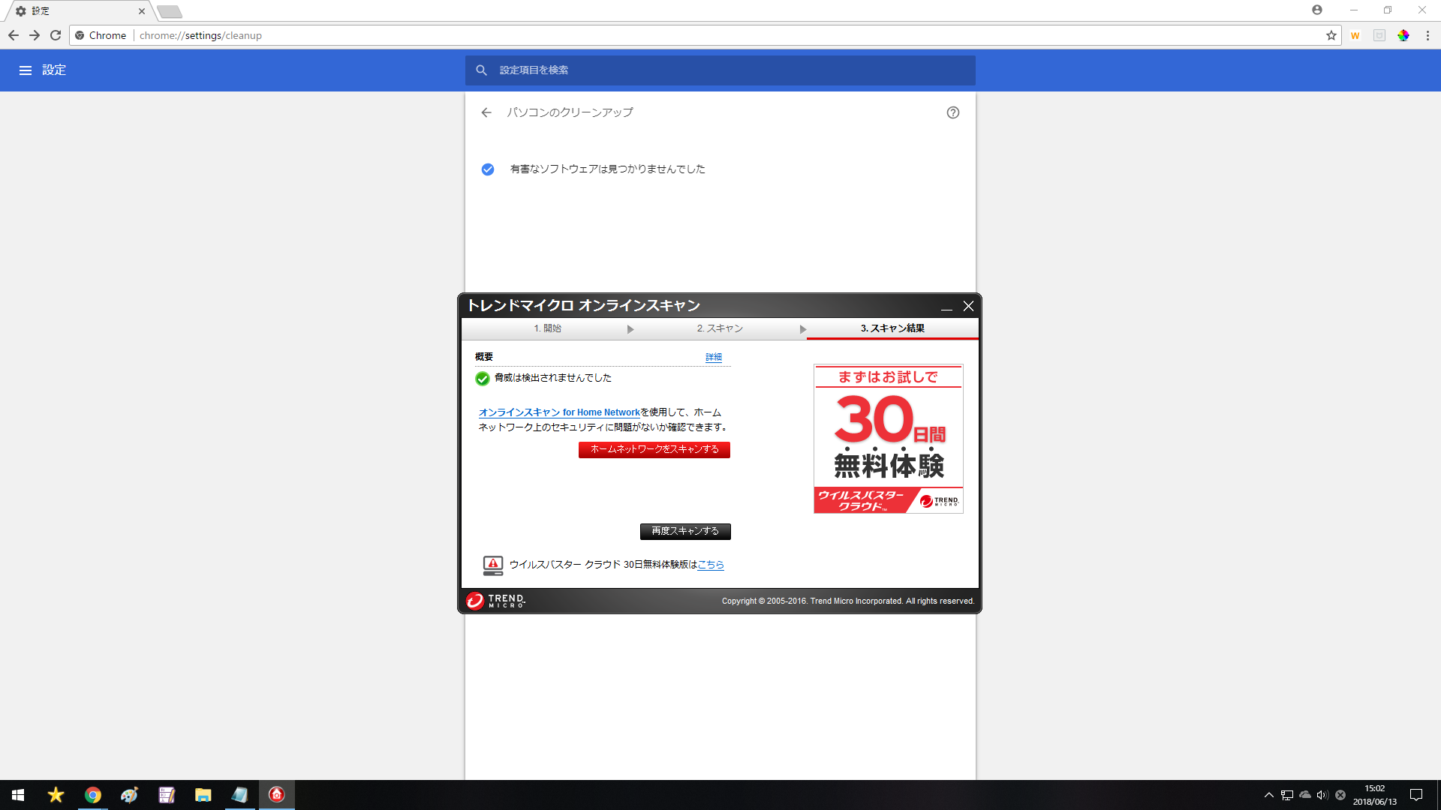1441x810 pixels.
Task: Click the settings search magnifier icon
Action: [482, 70]
